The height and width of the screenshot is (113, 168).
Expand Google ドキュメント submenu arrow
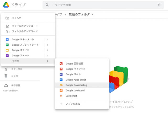(48, 40)
